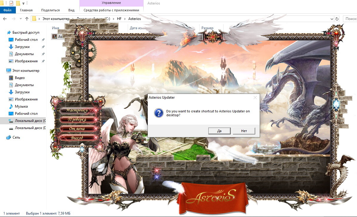Click the address bar refresh icon

337,19
